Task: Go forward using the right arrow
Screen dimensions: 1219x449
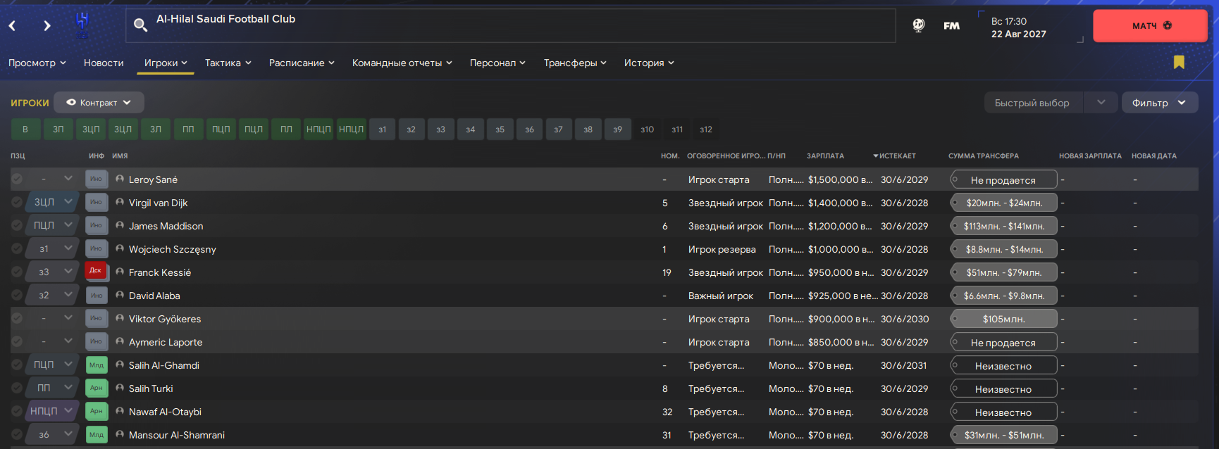Action: coord(47,26)
